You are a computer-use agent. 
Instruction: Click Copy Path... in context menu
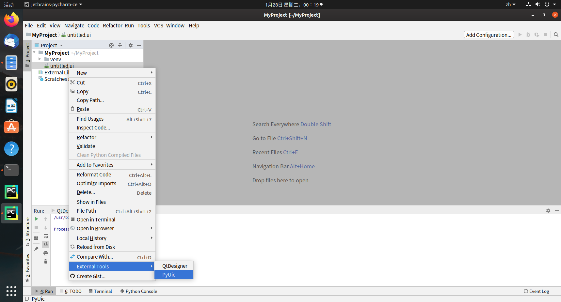(x=112, y=100)
